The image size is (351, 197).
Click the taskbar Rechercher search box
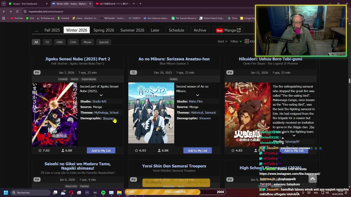30,193
